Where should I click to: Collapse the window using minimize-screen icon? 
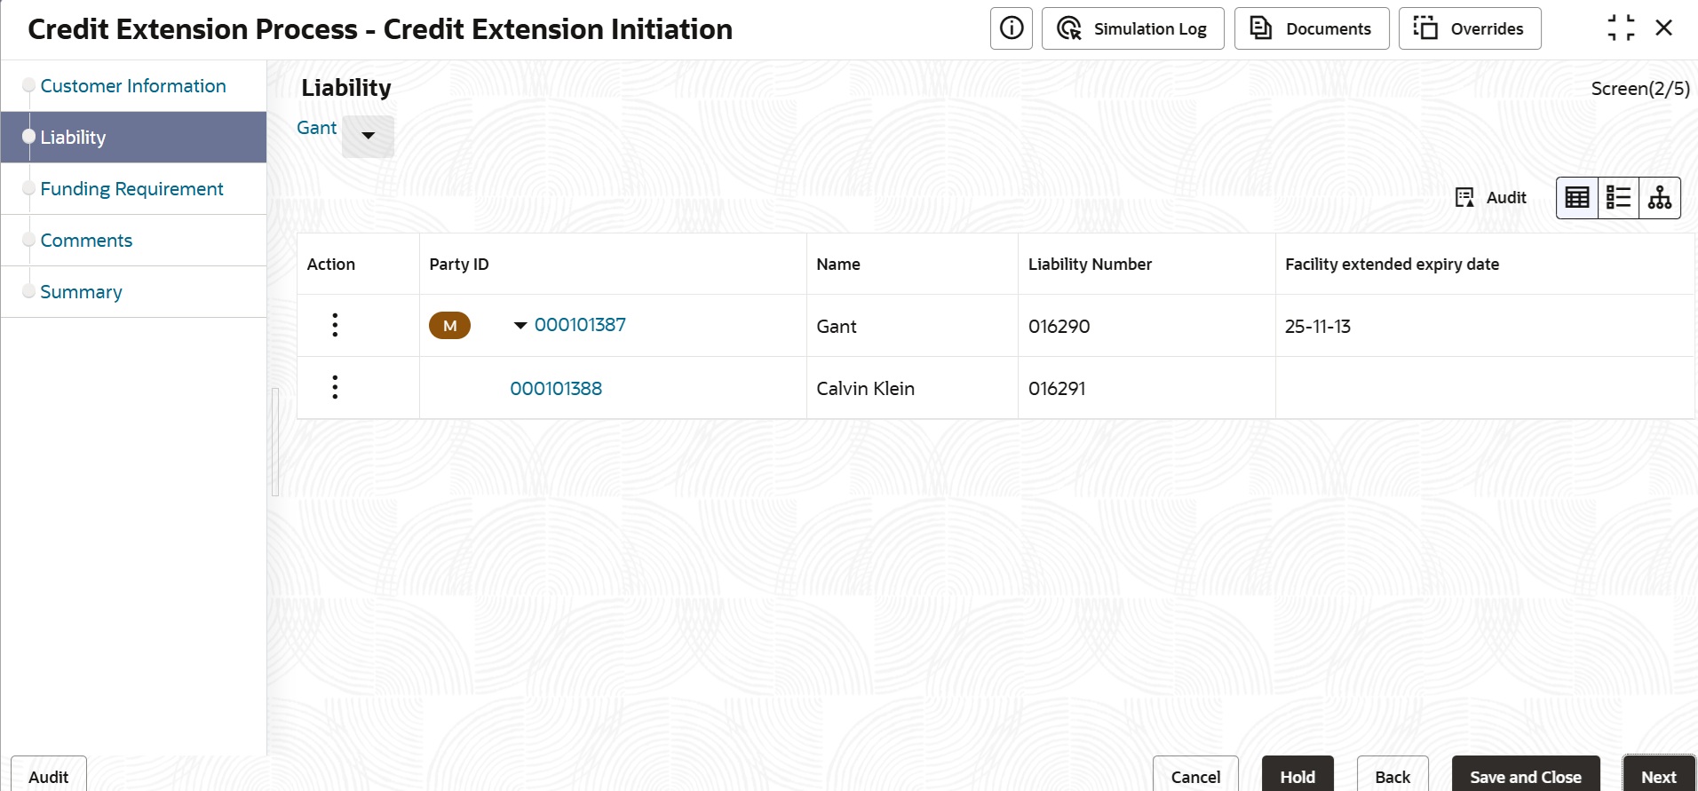pyautogui.click(x=1621, y=28)
